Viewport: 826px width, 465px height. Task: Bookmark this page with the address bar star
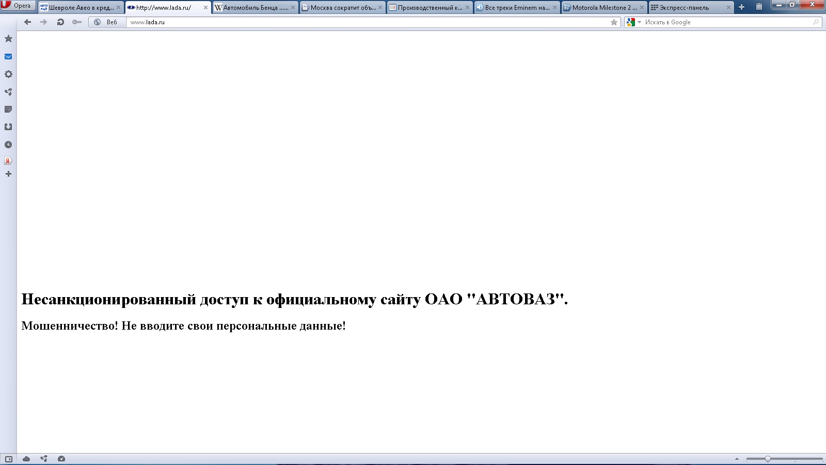[x=614, y=22]
